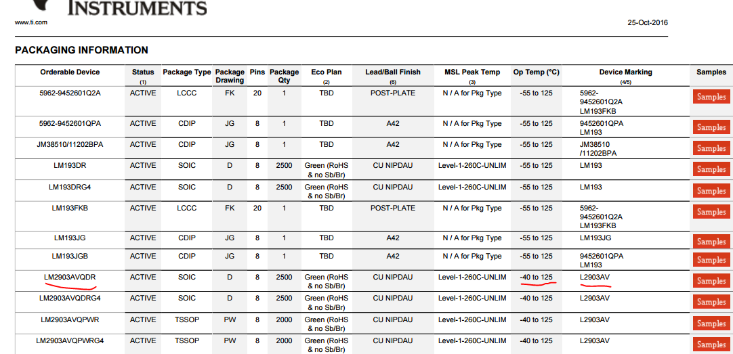Click ACTIVE status in LM193JGB row
Screen dimensions: 733x354
pos(143,256)
